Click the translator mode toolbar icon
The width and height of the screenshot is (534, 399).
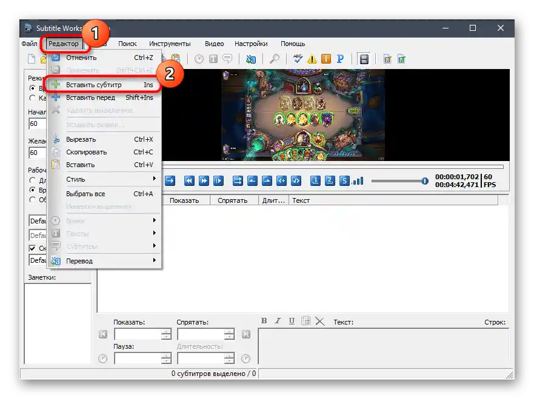[251, 59]
